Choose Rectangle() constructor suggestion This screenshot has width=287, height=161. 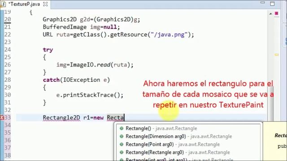[188, 128]
